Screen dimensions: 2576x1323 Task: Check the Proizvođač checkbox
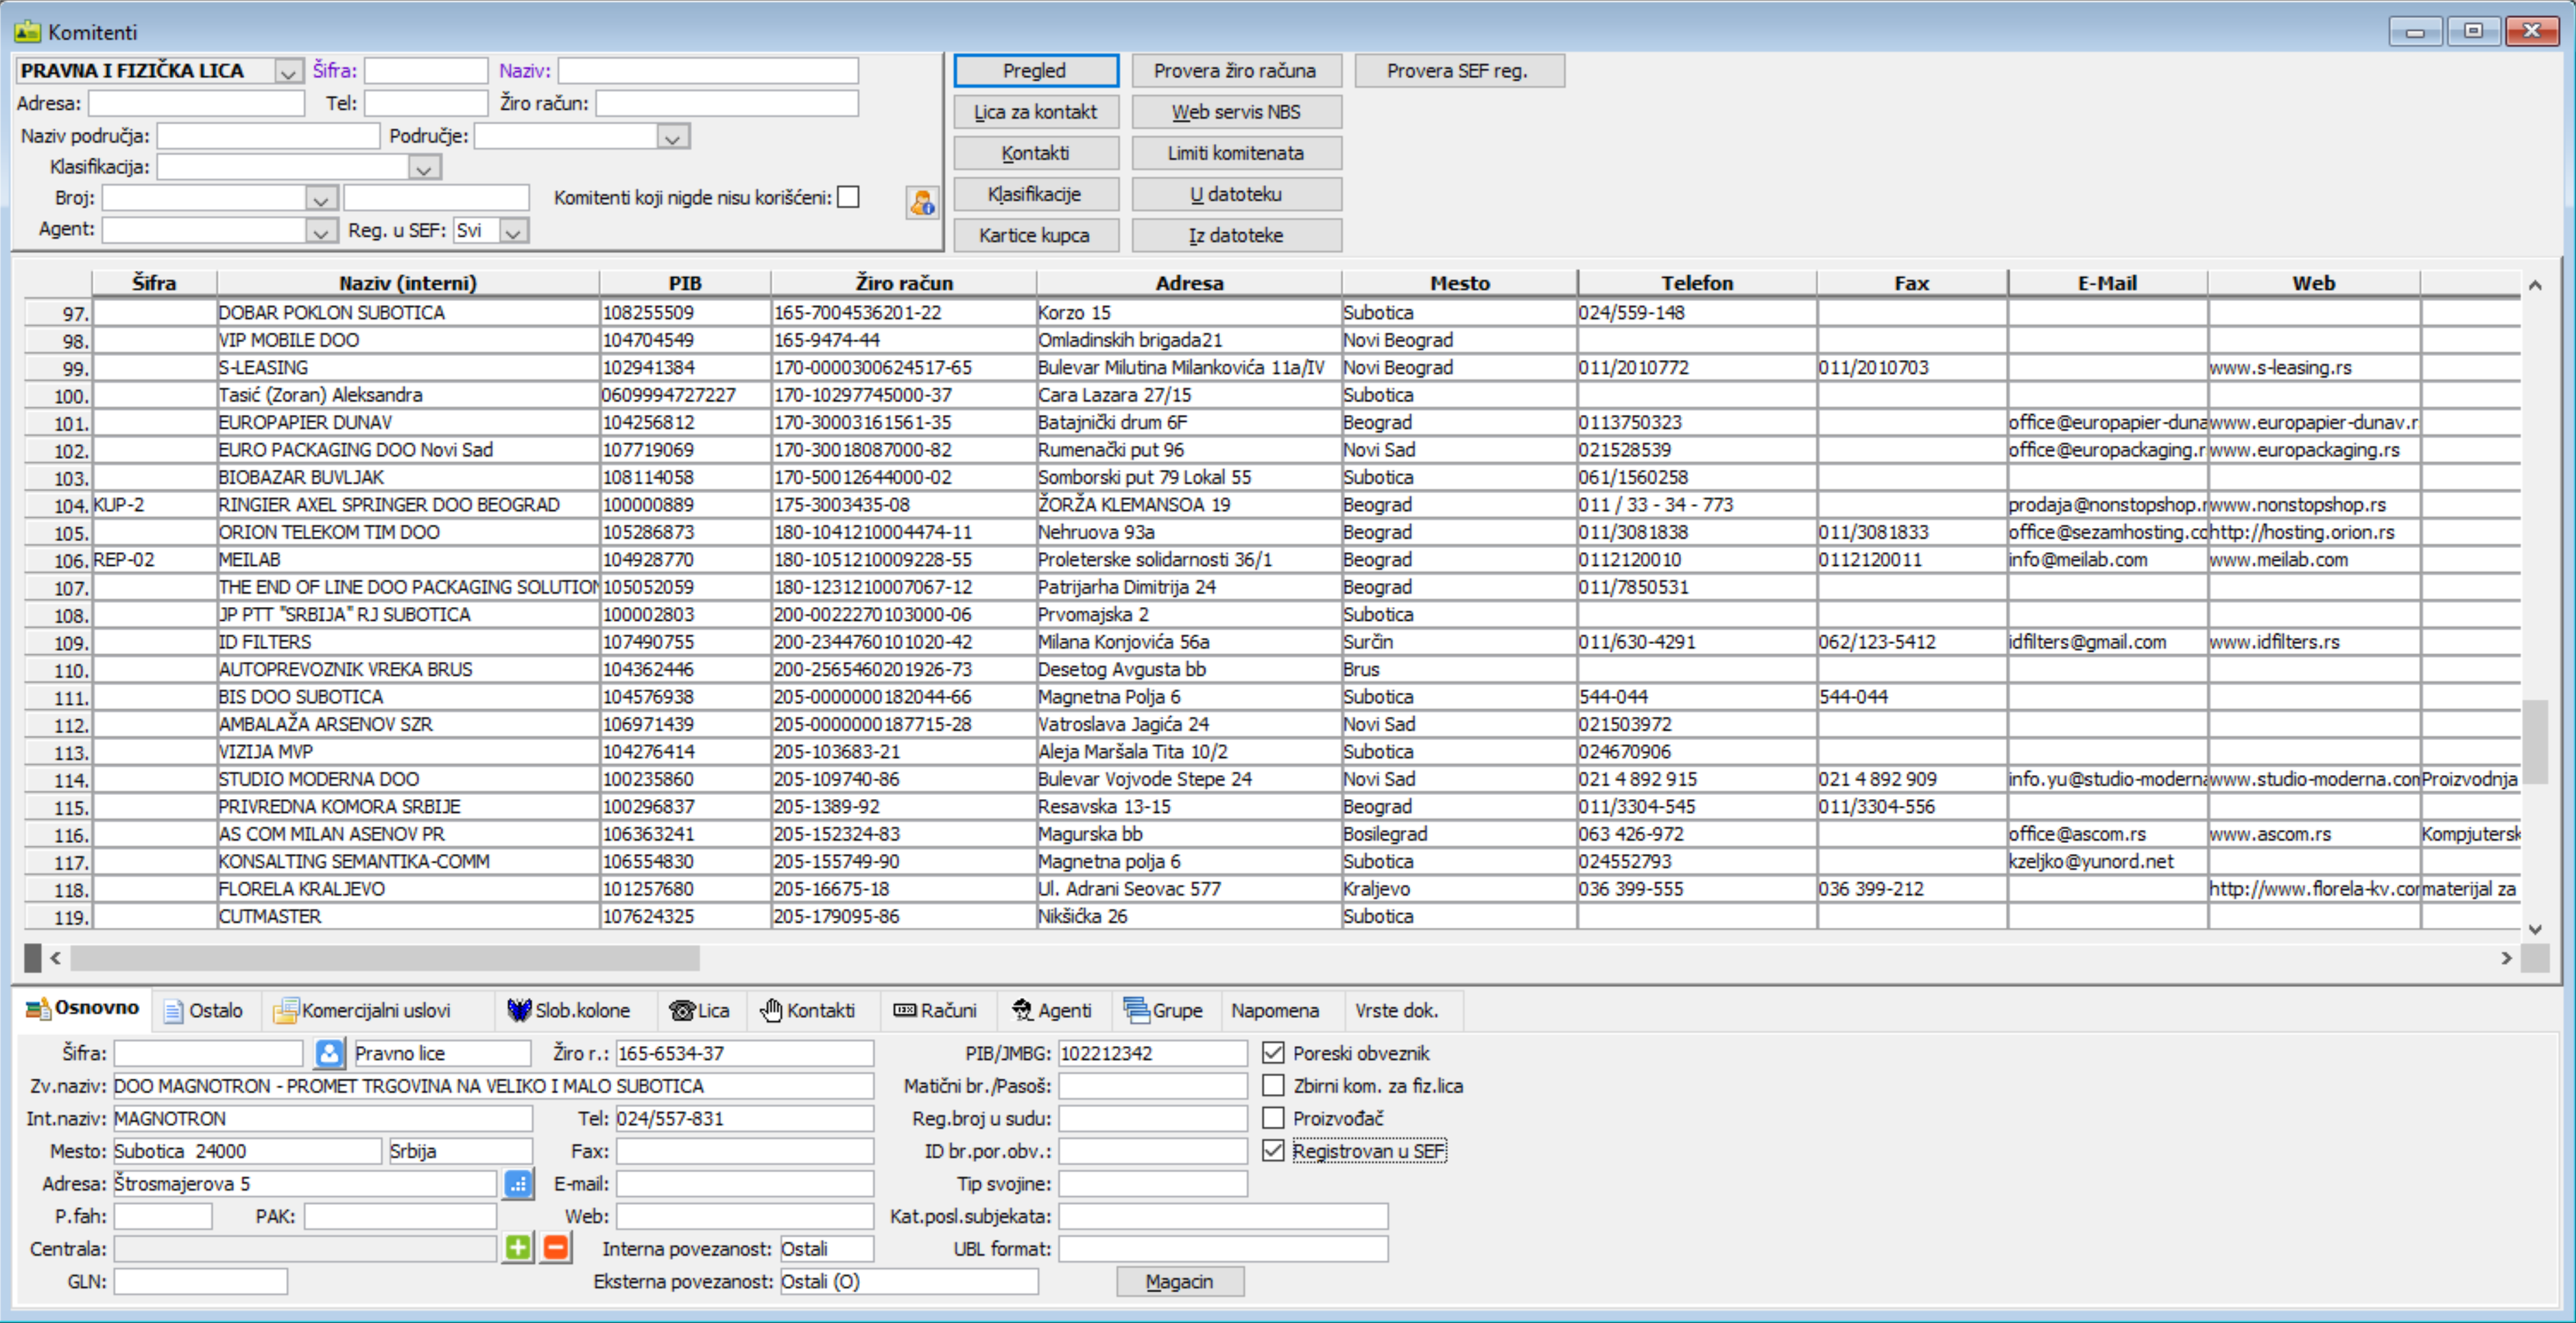[1273, 1118]
